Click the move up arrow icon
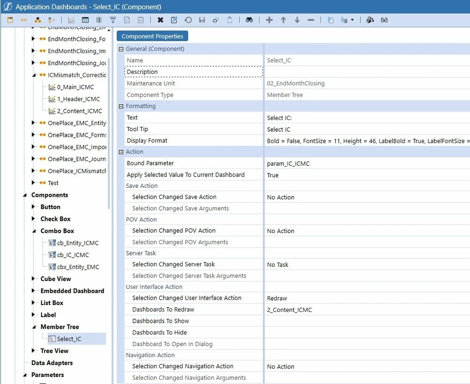 pos(283,20)
